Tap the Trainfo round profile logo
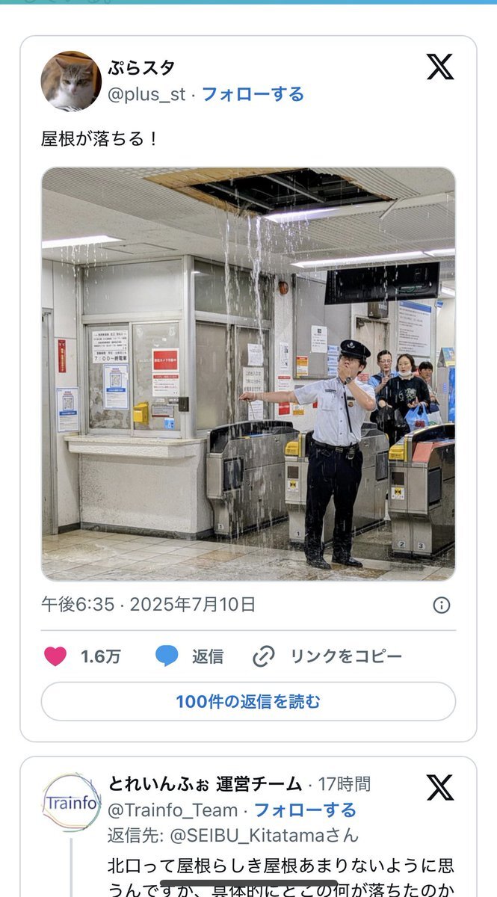Image resolution: width=497 pixels, height=897 pixels. (x=71, y=803)
